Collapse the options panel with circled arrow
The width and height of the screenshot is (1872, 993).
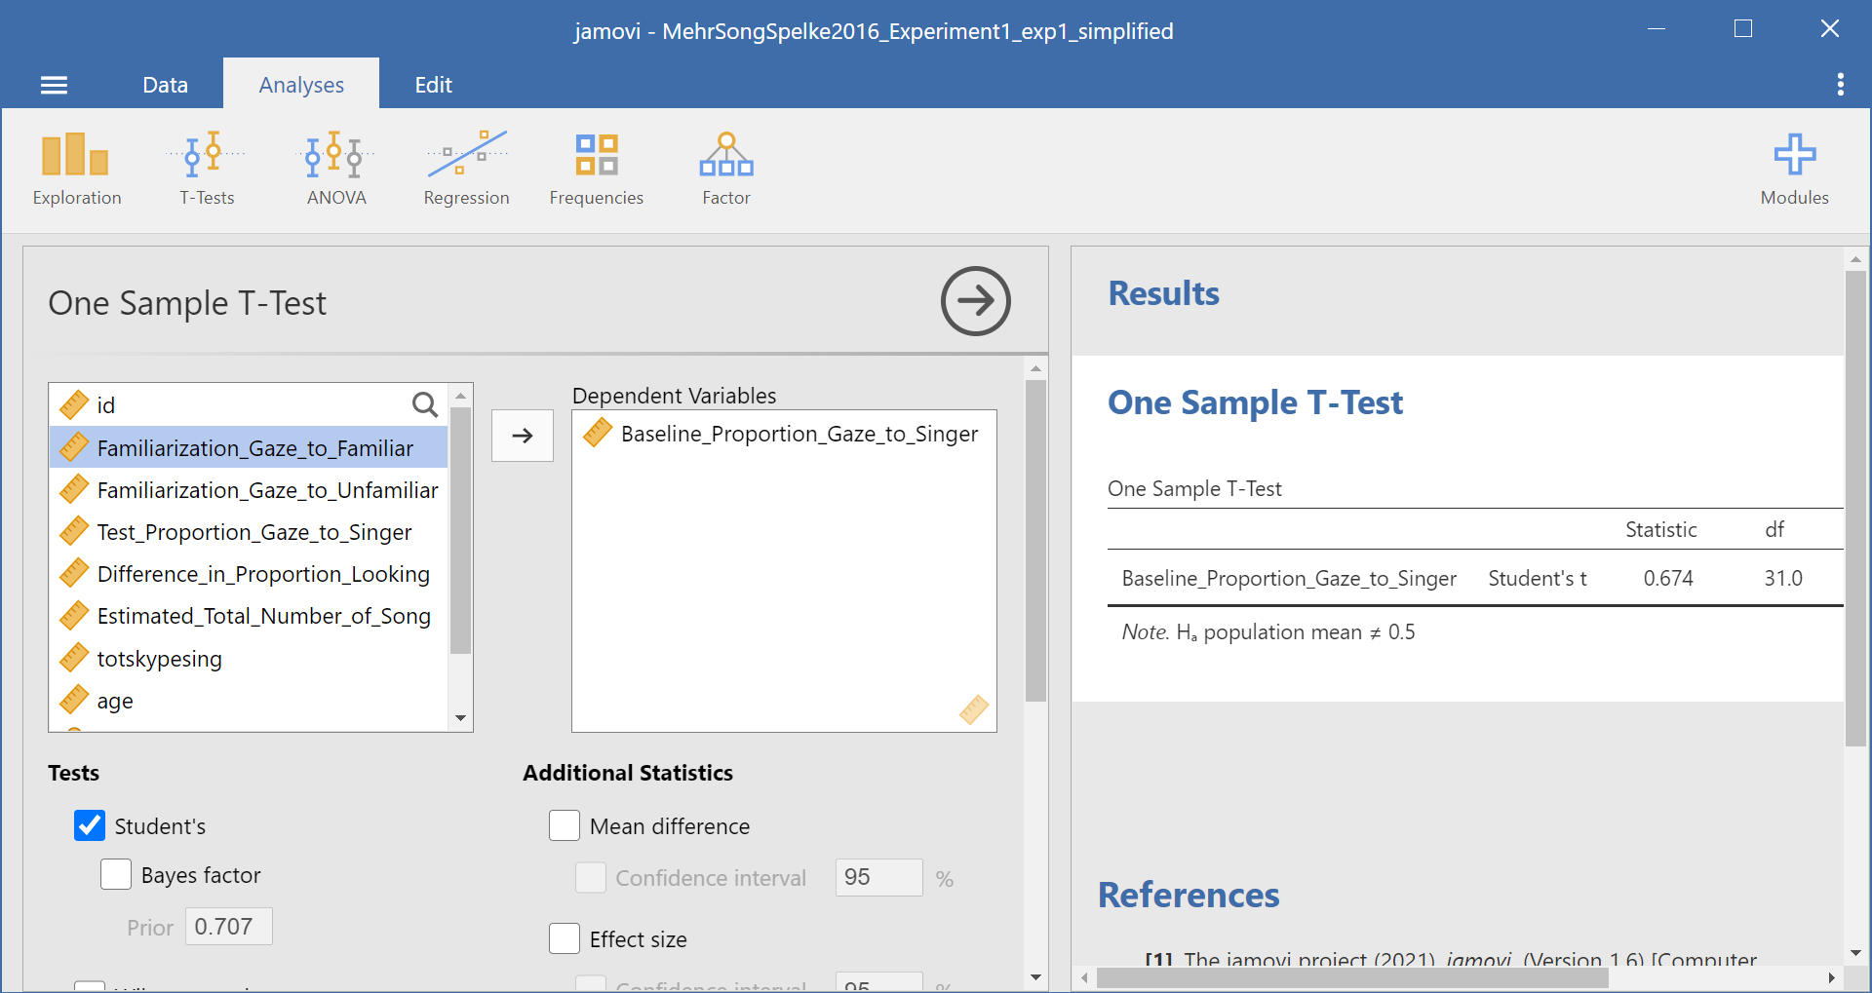(975, 301)
